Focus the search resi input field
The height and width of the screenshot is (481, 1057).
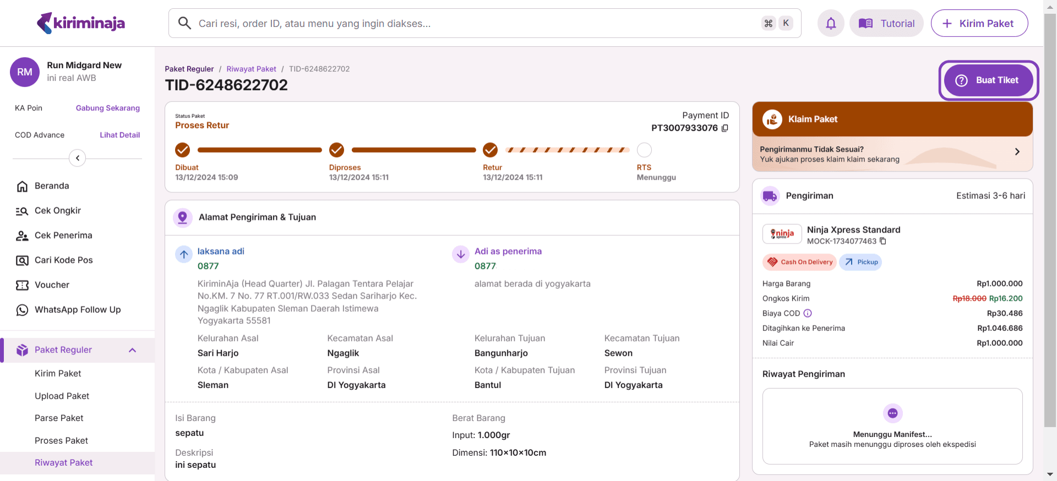pyautogui.click(x=473, y=24)
